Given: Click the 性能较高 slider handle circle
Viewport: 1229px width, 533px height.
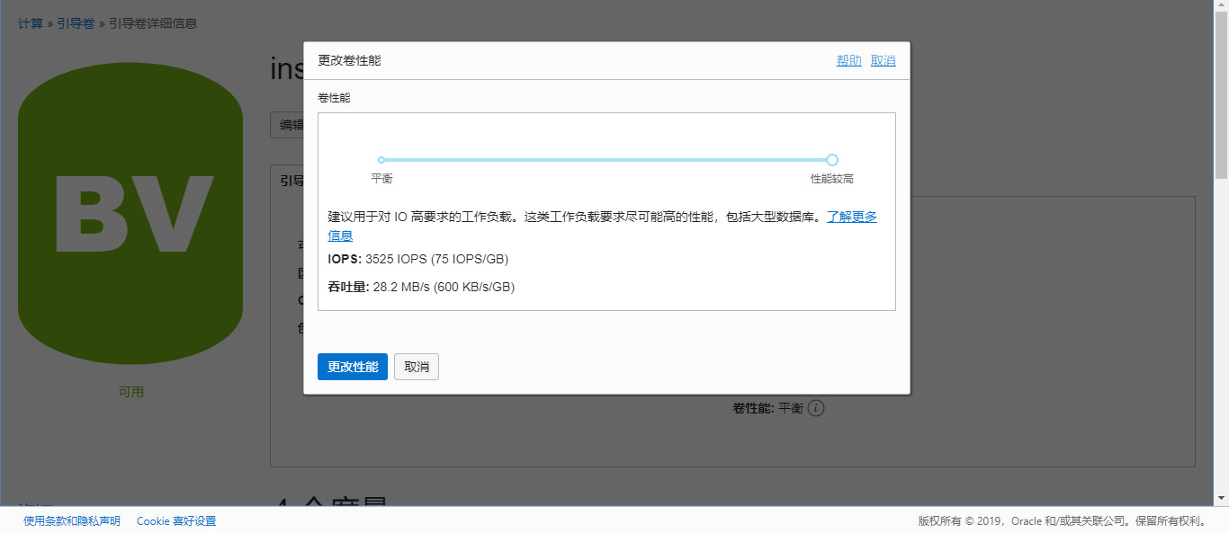Looking at the screenshot, I should pos(832,160).
